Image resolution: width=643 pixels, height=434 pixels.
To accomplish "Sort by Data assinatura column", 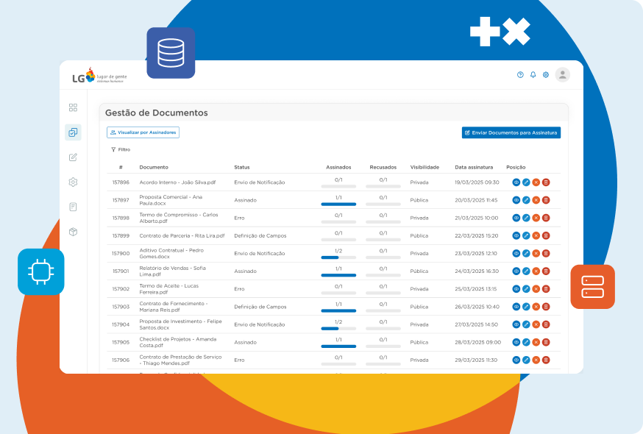I will (476, 167).
